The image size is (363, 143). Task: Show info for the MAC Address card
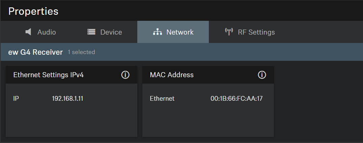point(262,75)
